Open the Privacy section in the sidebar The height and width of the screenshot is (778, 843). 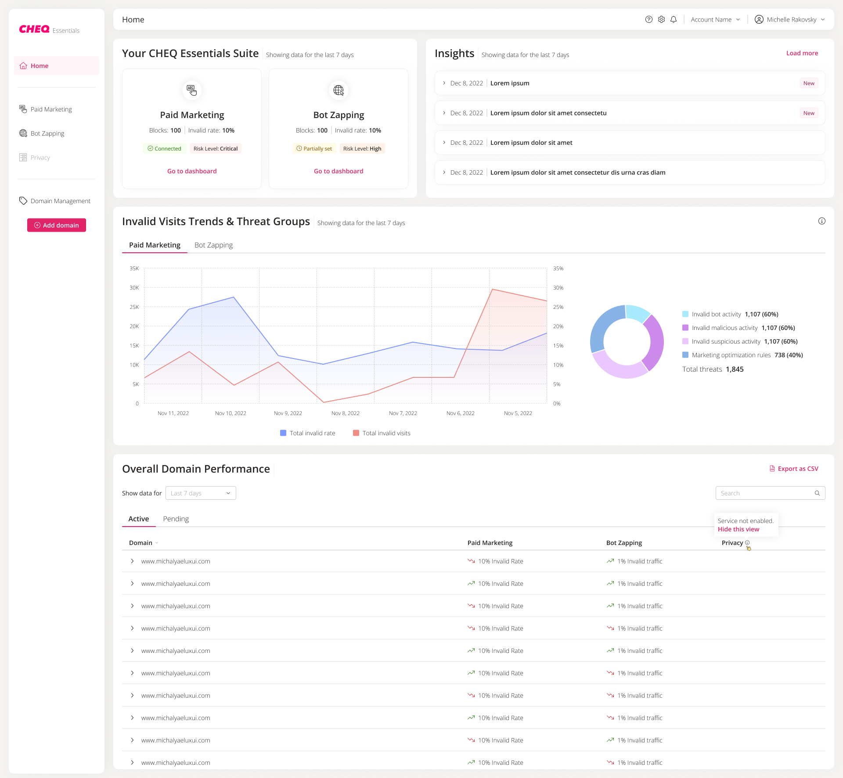pos(40,157)
